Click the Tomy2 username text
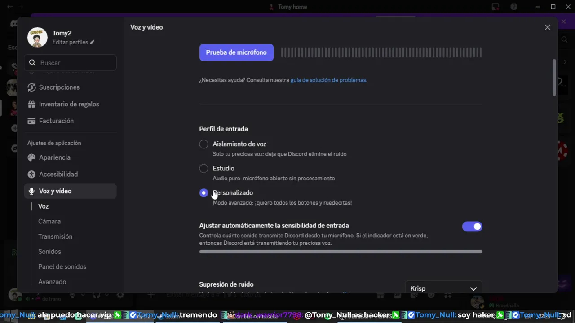The width and height of the screenshot is (575, 323). coord(62,33)
